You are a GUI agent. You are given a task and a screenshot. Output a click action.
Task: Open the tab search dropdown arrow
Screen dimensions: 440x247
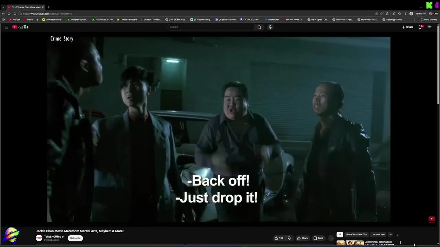tap(3, 7)
